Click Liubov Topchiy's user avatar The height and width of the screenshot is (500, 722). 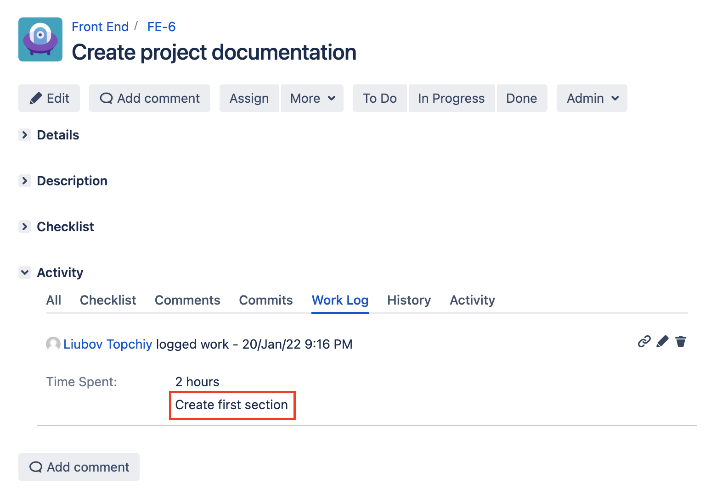(x=53, y=344)
